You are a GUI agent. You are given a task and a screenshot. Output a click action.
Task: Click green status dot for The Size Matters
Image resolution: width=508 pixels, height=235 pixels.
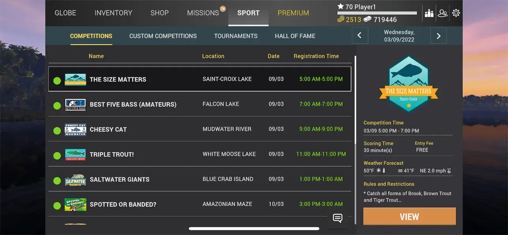click(x=57, y=81)
